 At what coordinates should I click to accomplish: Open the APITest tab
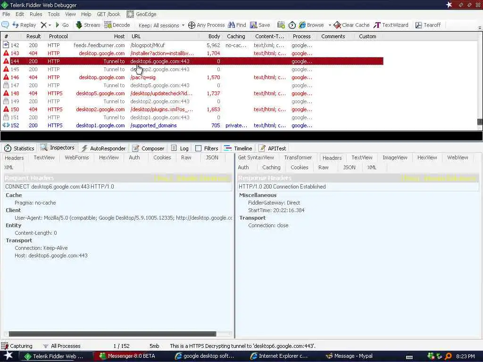272,148
